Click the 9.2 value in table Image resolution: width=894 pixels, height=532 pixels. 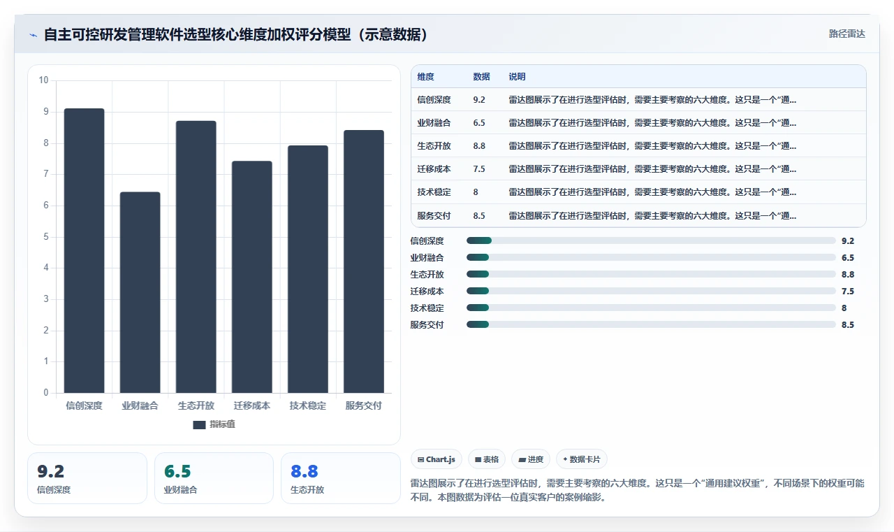pos(479,100)
